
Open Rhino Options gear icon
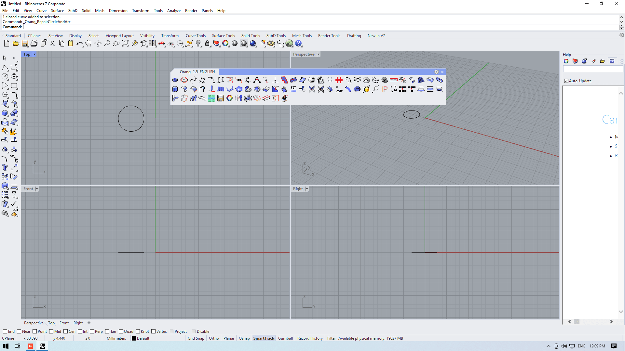[x=271, y=44]
